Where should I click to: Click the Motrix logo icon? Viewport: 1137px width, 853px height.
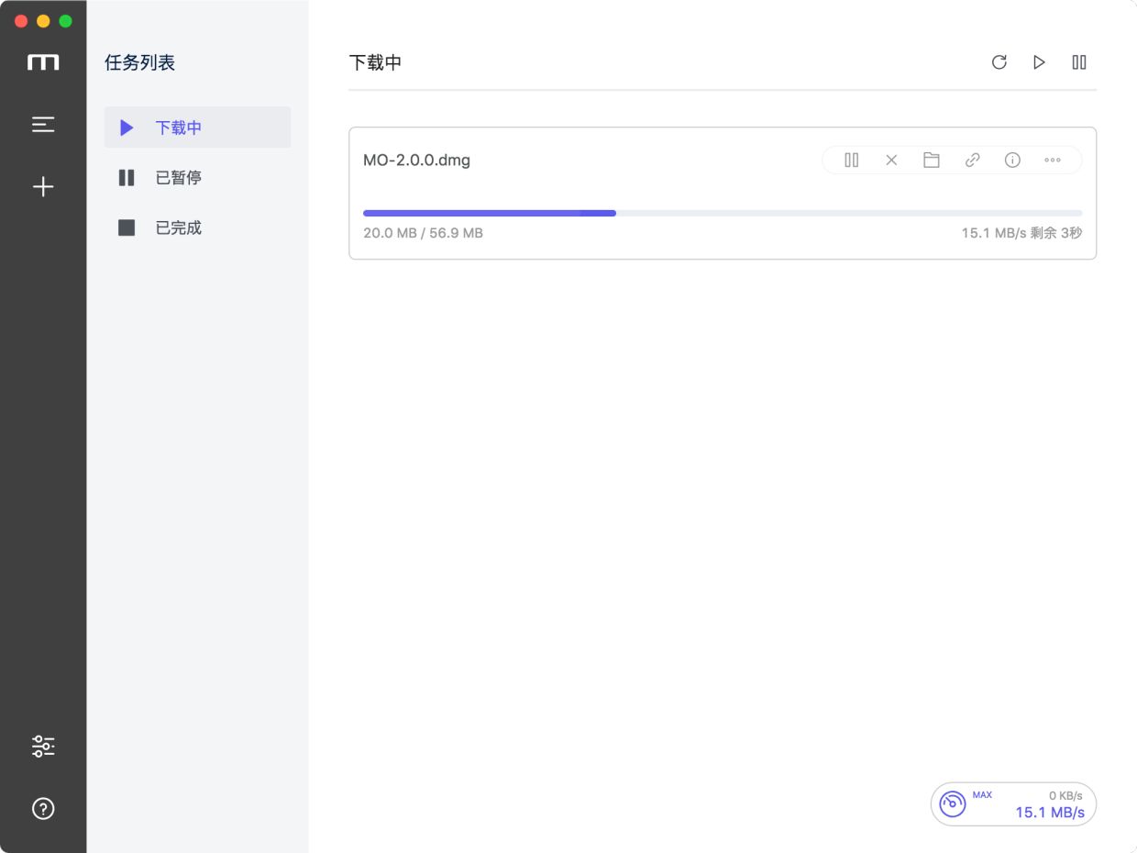click(x=43, y=62)
